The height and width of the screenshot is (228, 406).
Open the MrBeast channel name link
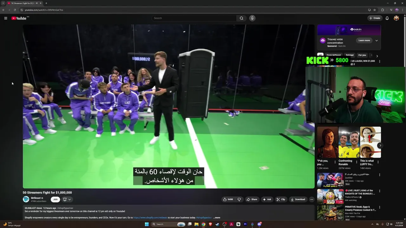36,198
